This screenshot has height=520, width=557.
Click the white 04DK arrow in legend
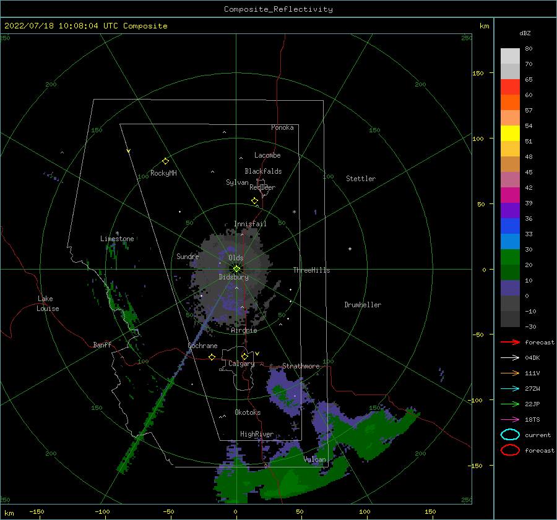pyautogui.click(x=510, y=357)
